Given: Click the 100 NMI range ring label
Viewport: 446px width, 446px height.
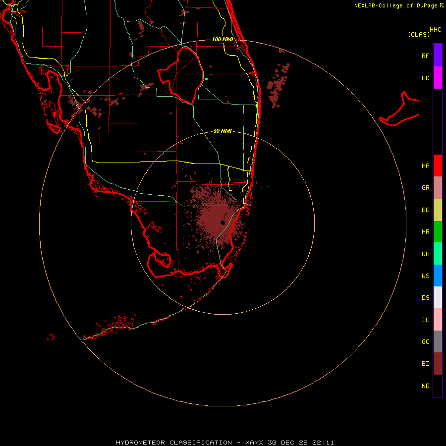Looking at the screenshot, I should (x=223, y=39).
